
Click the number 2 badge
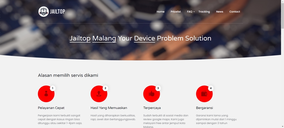tap(105, 88)
